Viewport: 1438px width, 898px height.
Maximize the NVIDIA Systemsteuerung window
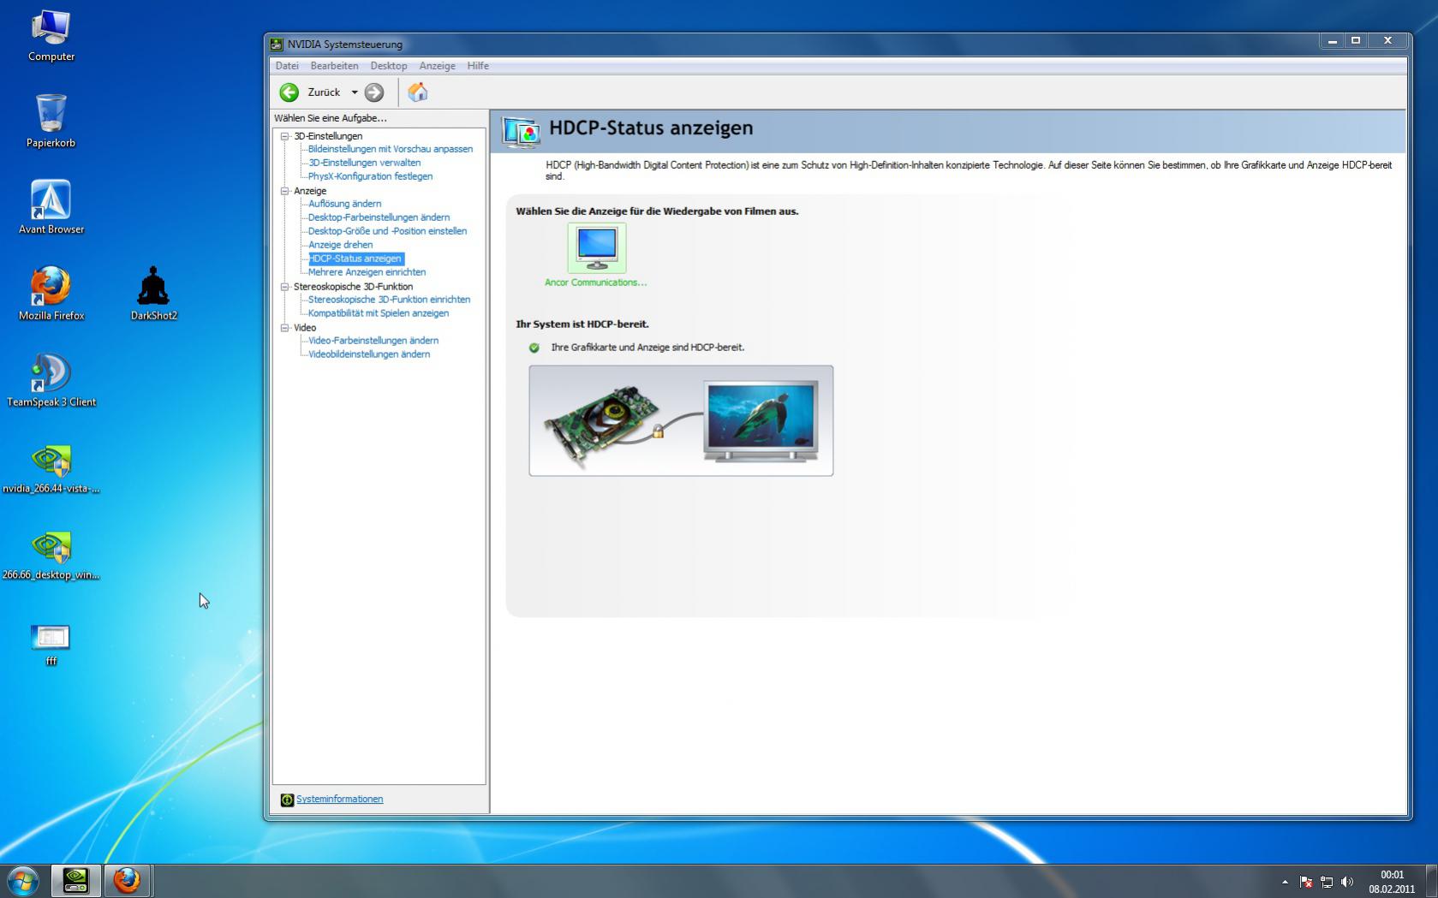coord(1356,41)
